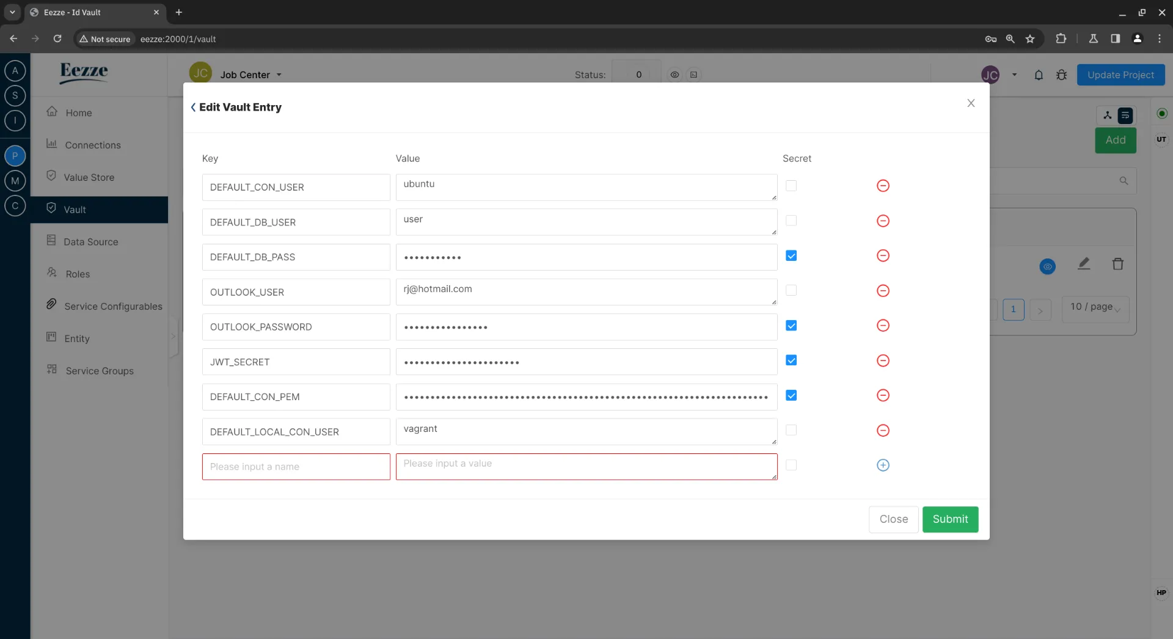Screen dimensions: 1173x639
Task: Focus the JWT_SECRET value field
Action: [x=586, y=362]
